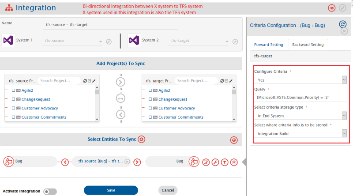This screenshot has width=353, height=196.
Task: Open the filter criteria icon for Bug
Action: [225, 162]
